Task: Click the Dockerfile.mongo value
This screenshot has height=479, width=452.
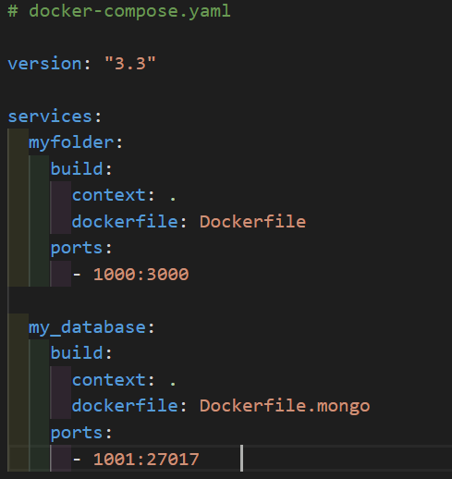Action: [285, 406]
